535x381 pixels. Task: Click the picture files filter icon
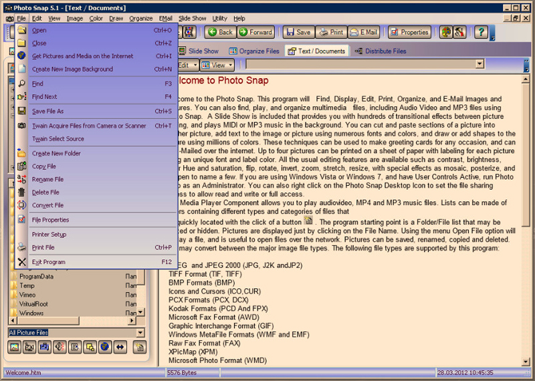15,347
